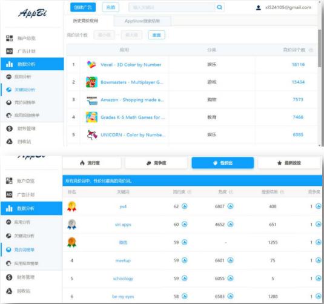This screenshot has height=304, width=324.
Task: Click the xl524105@gmail.com account label
Action: (x=288, y=7)
